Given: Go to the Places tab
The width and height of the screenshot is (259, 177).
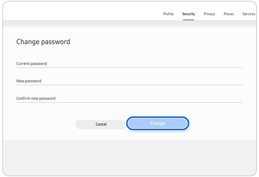Looking at the screenshot, I should 228,14.
